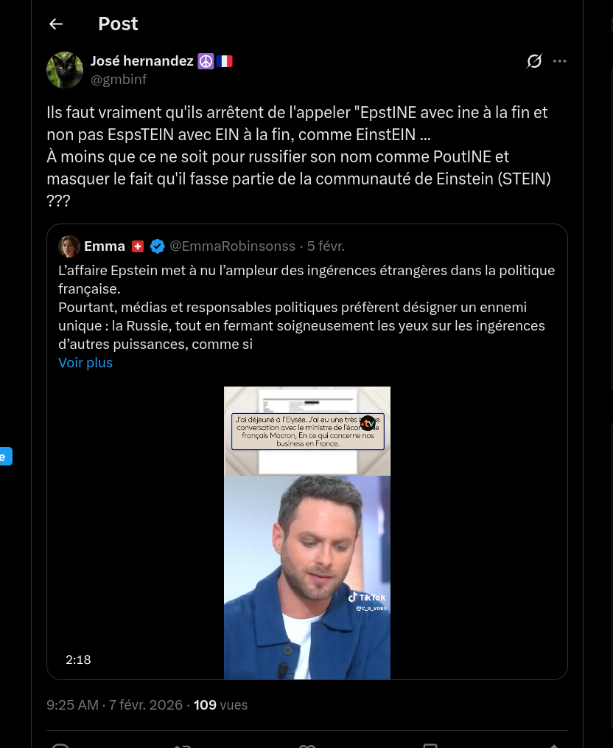Click Emma's small profile picture
This screenshot has width=613, height=748.
pos(69,246)
